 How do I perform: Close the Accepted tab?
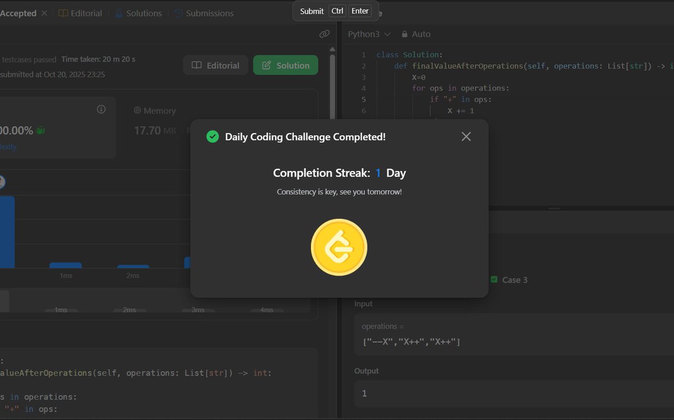point(44,13)
